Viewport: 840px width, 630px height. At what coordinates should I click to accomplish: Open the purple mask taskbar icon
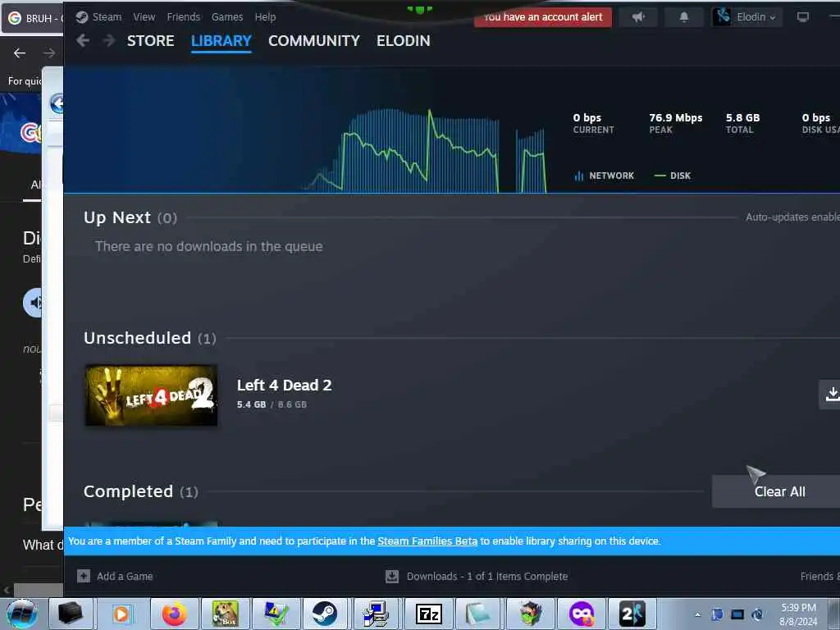point(581,614)
